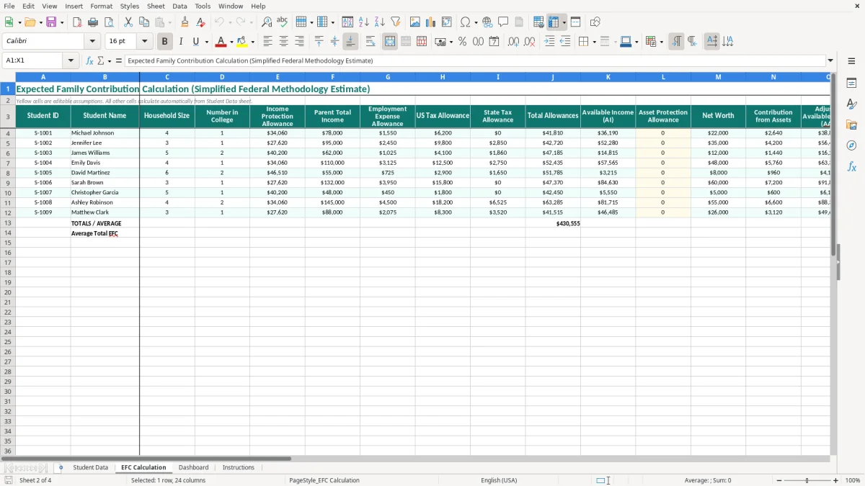Toggle left-to-right text direction
865x486 pixels.
[676, 42]
